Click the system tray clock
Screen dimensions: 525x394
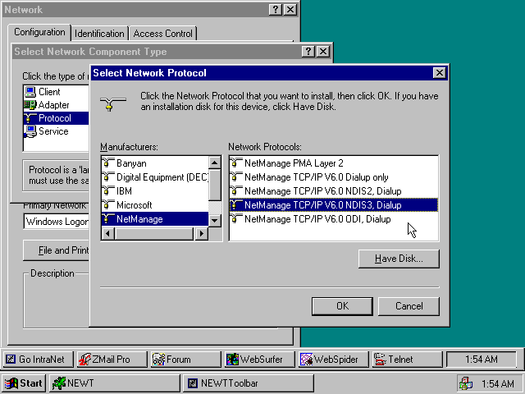(x=498, y=383)
